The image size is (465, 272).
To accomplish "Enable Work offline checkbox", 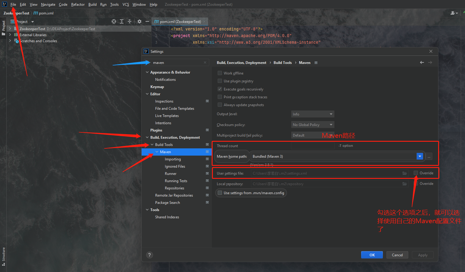I will tap(220, 73).
